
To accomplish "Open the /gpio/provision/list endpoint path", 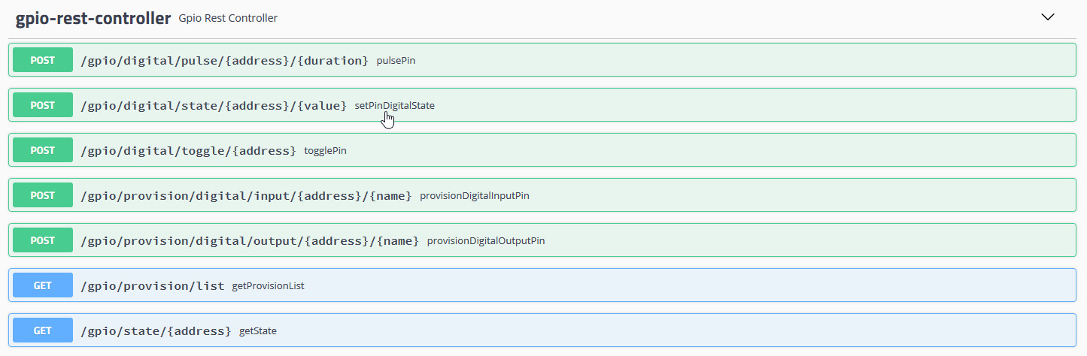I will click(x=153, y=285).
